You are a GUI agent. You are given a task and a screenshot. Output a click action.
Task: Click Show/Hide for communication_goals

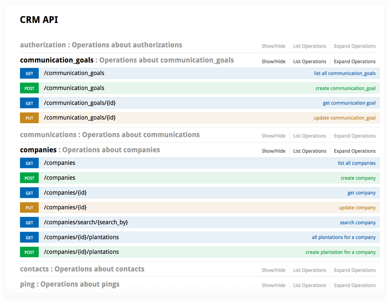(273, 62)
